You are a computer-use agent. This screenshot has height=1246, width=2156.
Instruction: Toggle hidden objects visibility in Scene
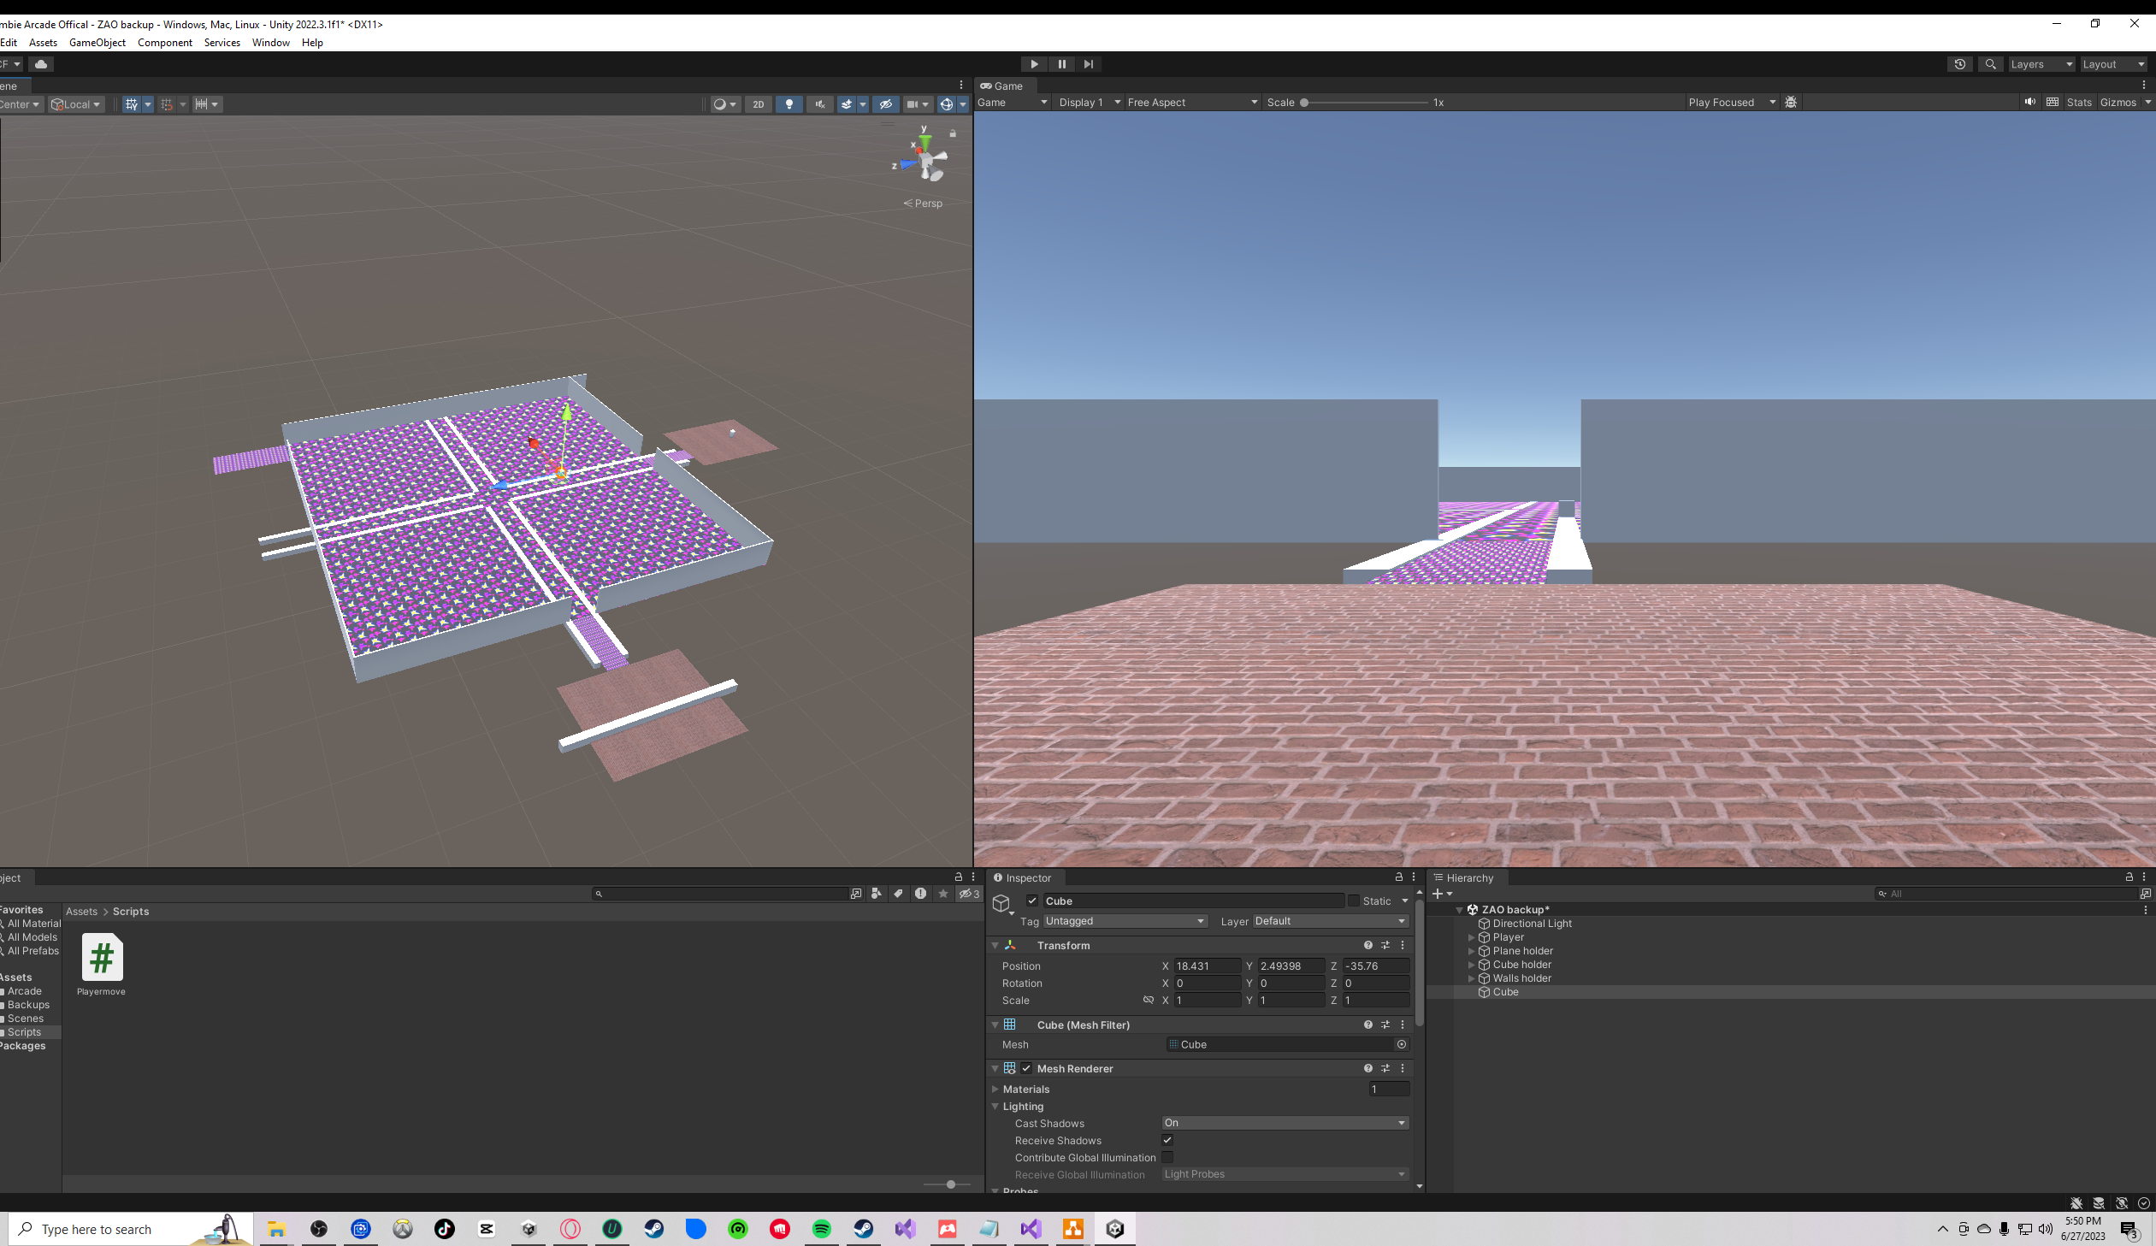pos(885,104)
